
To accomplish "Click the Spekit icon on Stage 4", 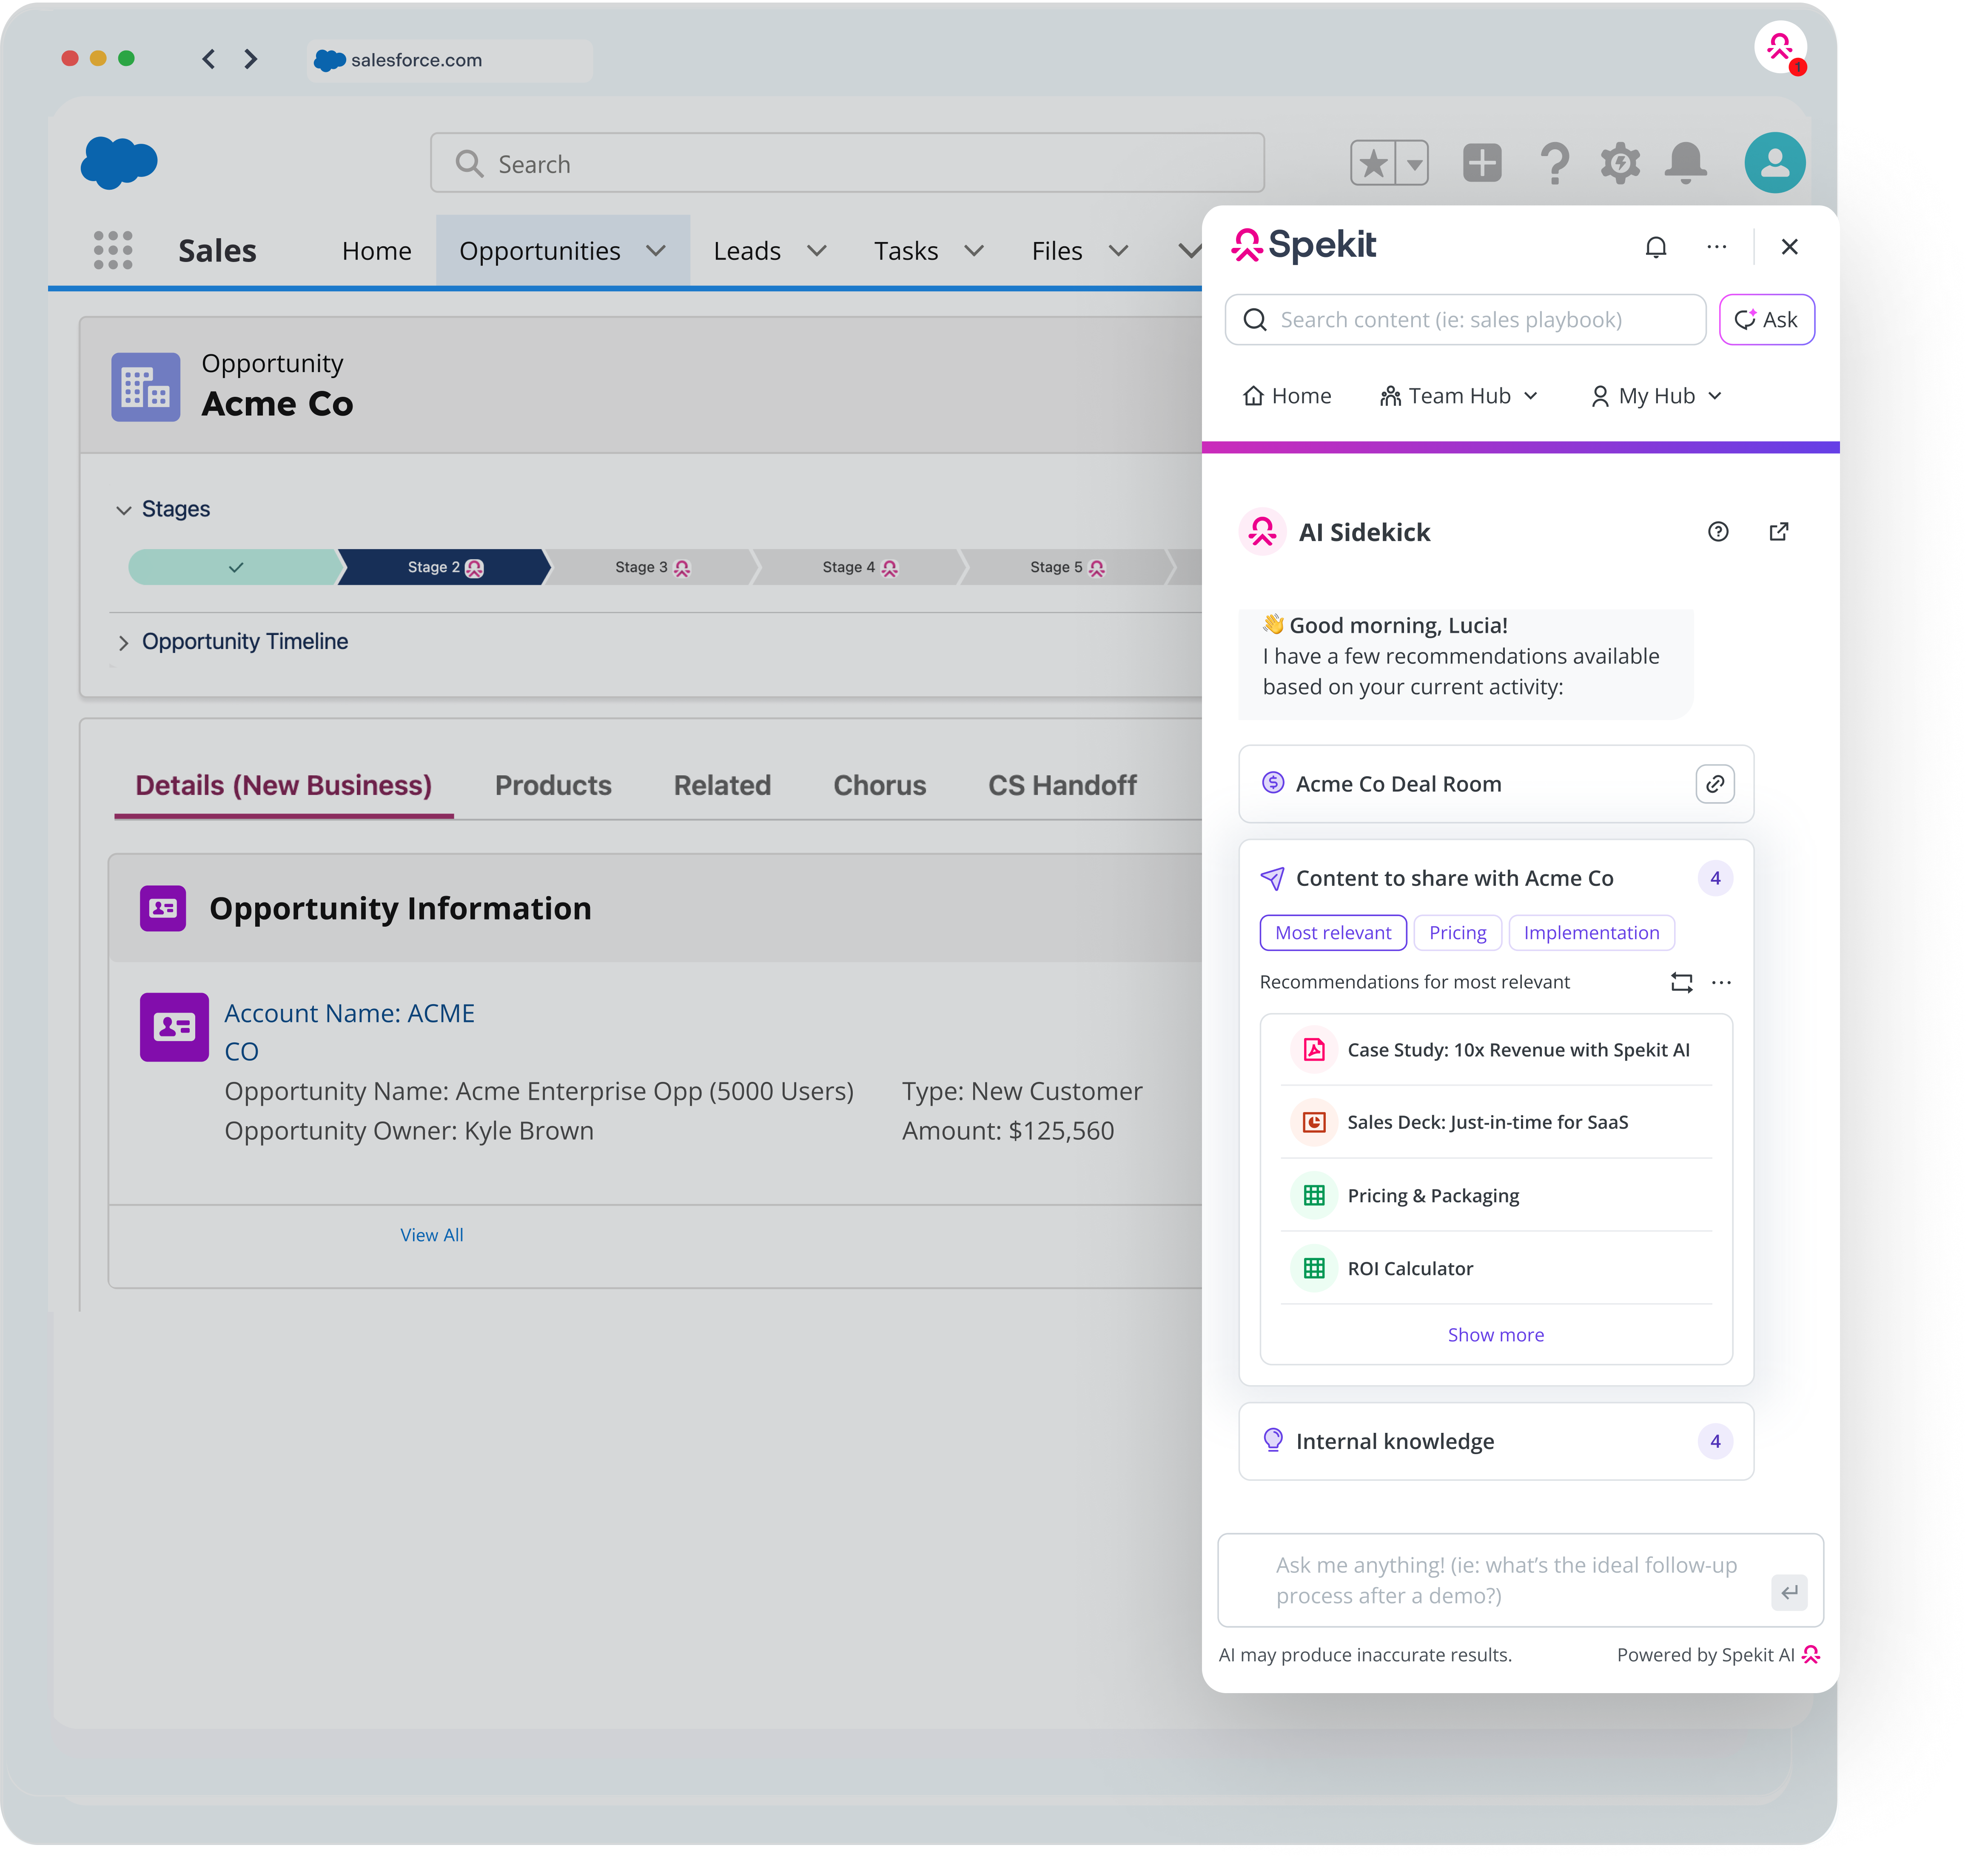I will (x=890, y=568).
